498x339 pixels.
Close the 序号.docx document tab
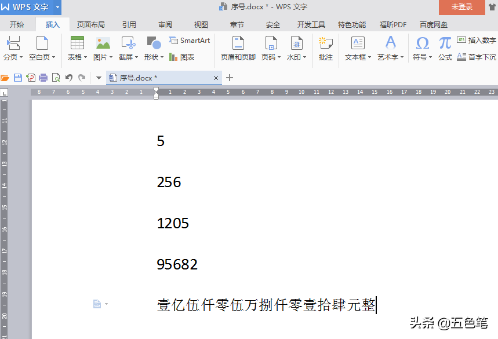click(216, 78)
